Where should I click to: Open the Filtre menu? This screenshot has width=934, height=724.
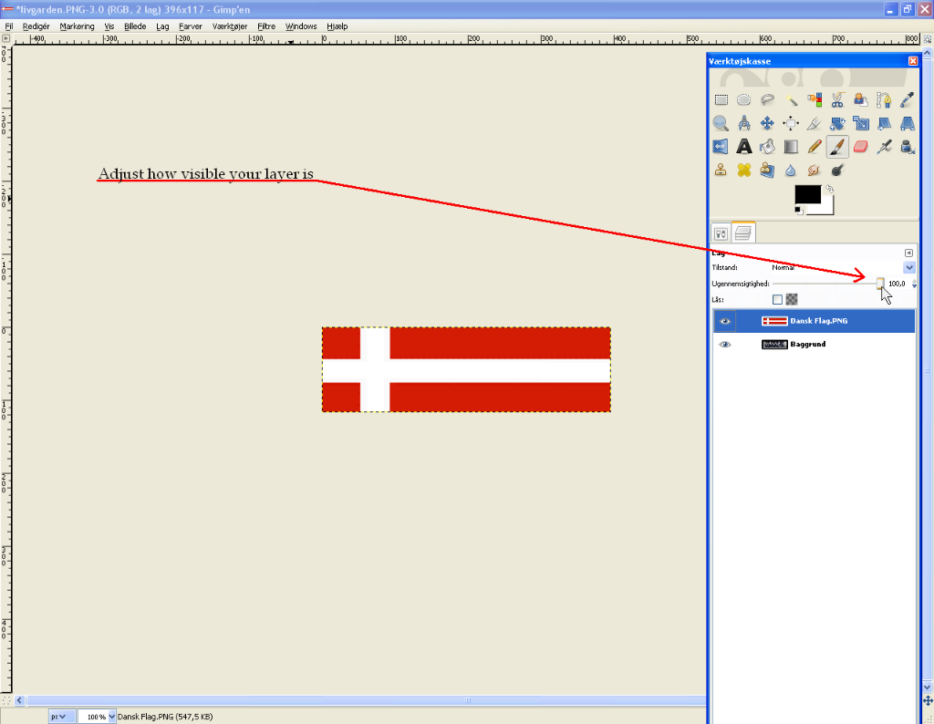tap(266, 26)
